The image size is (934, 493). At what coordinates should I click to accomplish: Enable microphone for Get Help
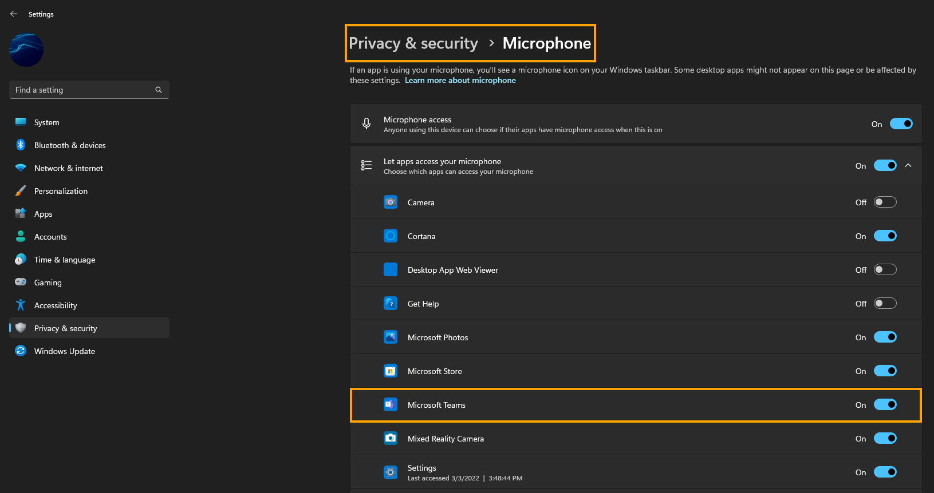point(885,303)
